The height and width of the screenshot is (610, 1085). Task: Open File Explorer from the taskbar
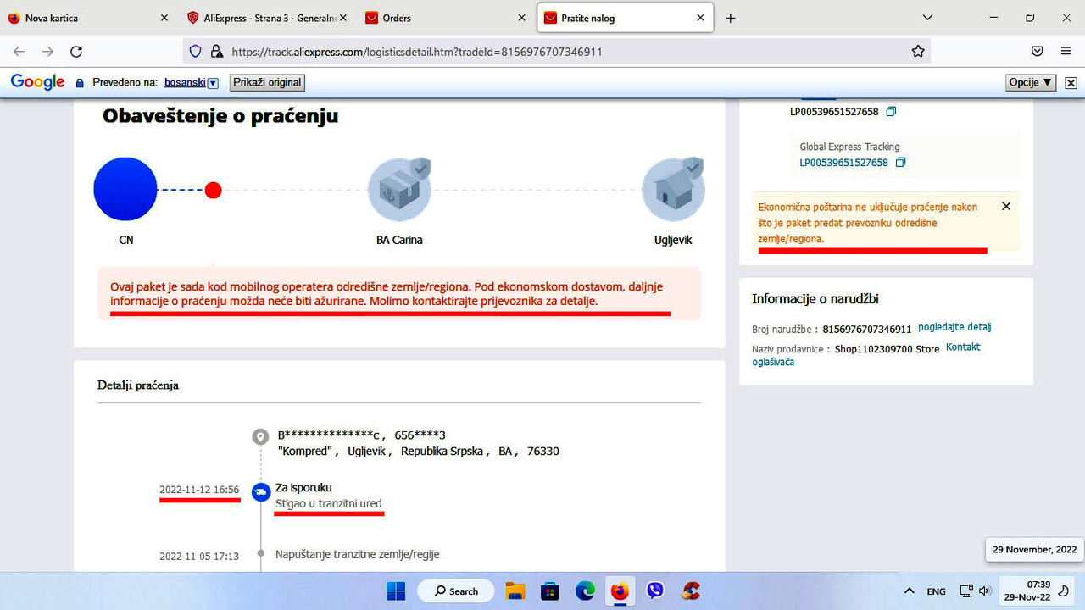pyautogui.click(x=516, y=591)
